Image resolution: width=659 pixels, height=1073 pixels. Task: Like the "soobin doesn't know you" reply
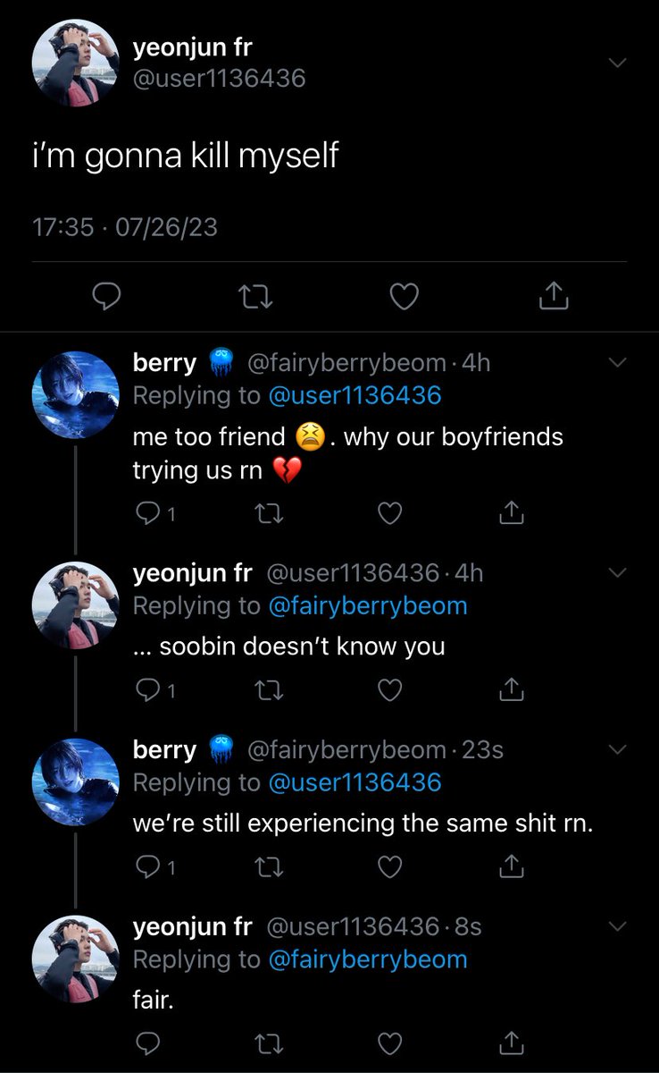pyautogui.click(x=389, y=689)
